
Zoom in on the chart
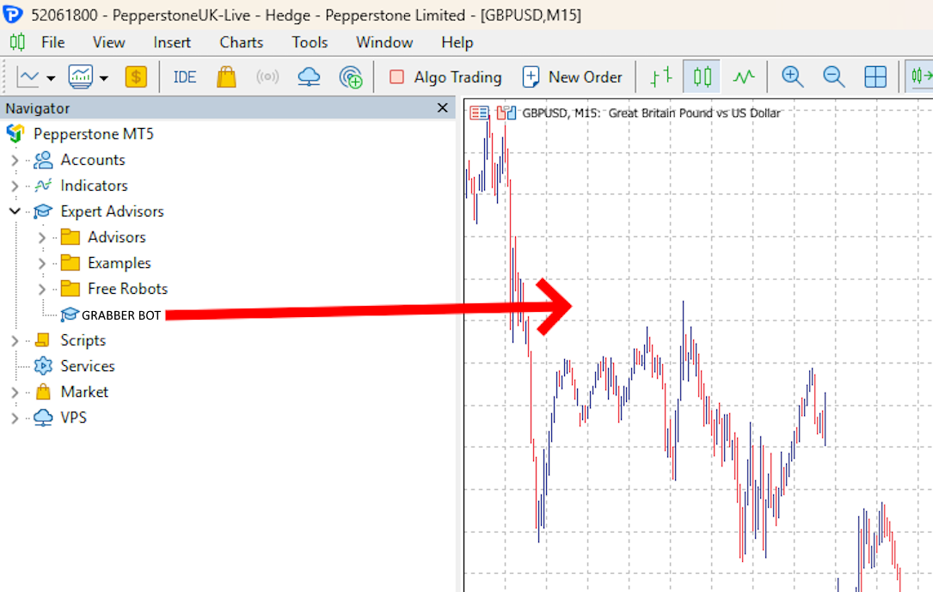793,76
